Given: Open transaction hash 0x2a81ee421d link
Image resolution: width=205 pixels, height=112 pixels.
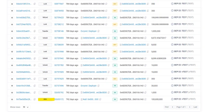Looking at the screenshot, I should (24, 11).
